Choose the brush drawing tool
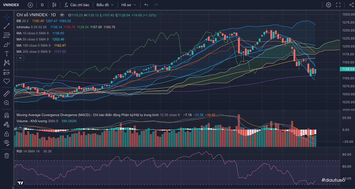The height and width of the screenshot is (189, 355). tap(7, 44)
